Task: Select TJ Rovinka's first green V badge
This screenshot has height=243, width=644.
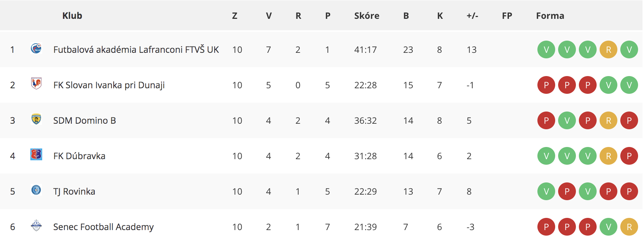Action: [x=546, y=191]
